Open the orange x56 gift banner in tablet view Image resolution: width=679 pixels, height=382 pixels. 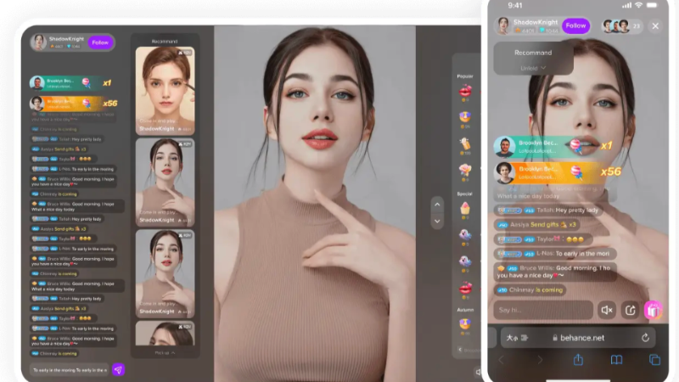(74, 103)
